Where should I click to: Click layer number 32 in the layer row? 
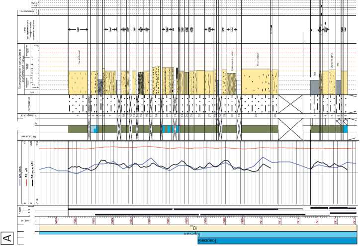pyautogui.click(x=232, y=116)
